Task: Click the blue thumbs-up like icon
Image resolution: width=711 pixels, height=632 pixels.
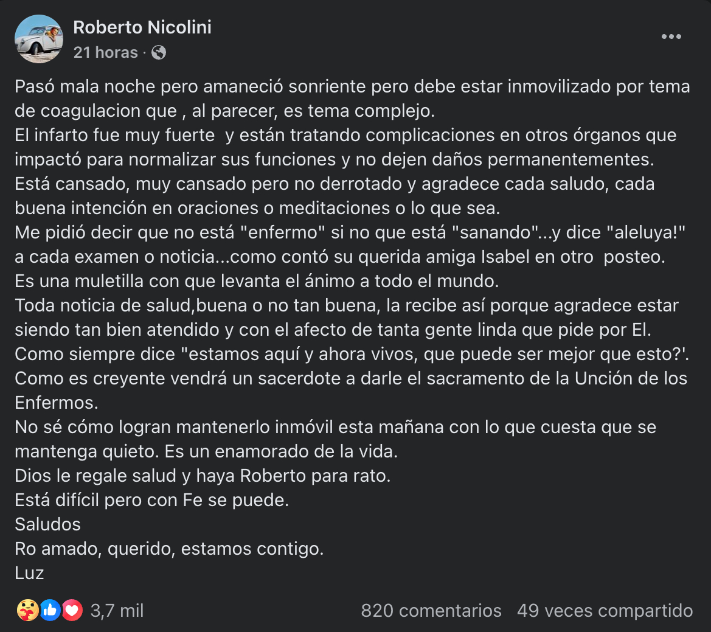Action: (50, 610)
